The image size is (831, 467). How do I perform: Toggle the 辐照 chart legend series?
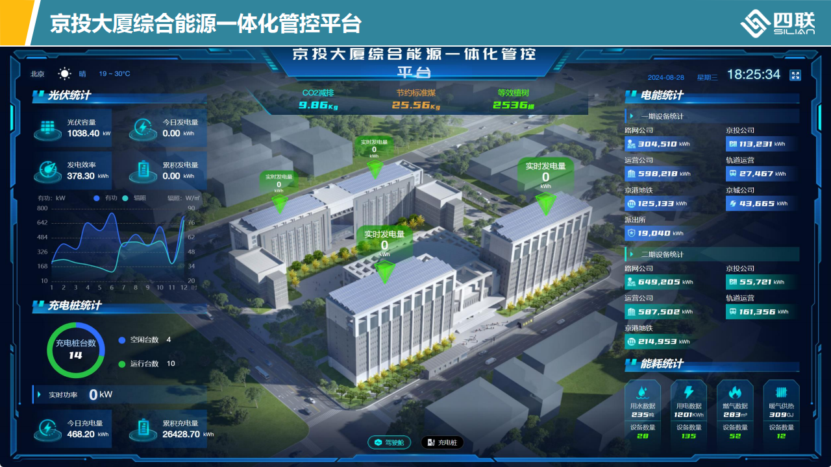pos(135,198)
